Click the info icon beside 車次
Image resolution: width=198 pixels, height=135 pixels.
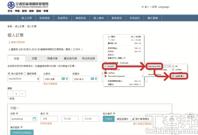(x=47, y=114)
